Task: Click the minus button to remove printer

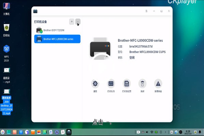Action: 78,22
